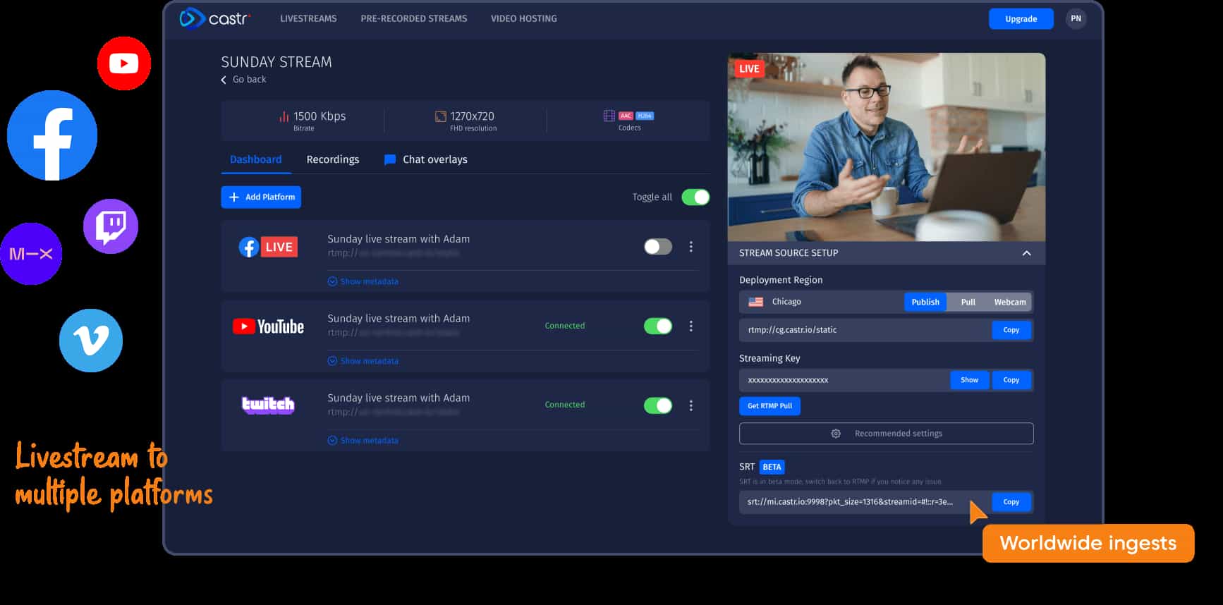1223x605 pixels.
Task: Click the bitrate bars icon
Action: (x=284, y=116)
